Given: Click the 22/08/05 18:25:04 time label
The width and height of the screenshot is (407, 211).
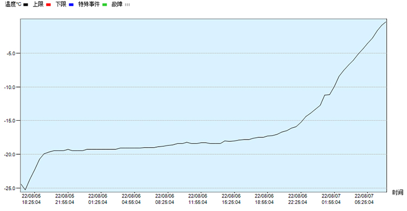Looking at the screenshot, I should click(x=31, y=199).
